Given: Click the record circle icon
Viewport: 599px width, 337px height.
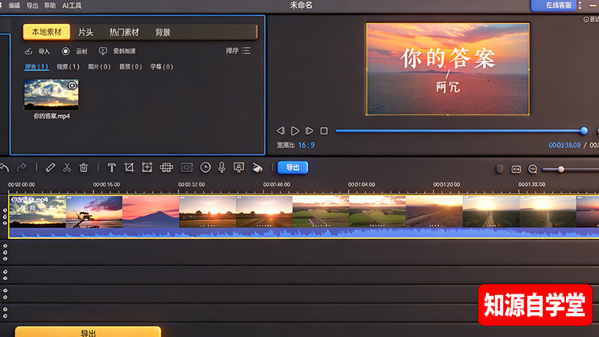Looking at the screenshot, I should click(65, 51).
